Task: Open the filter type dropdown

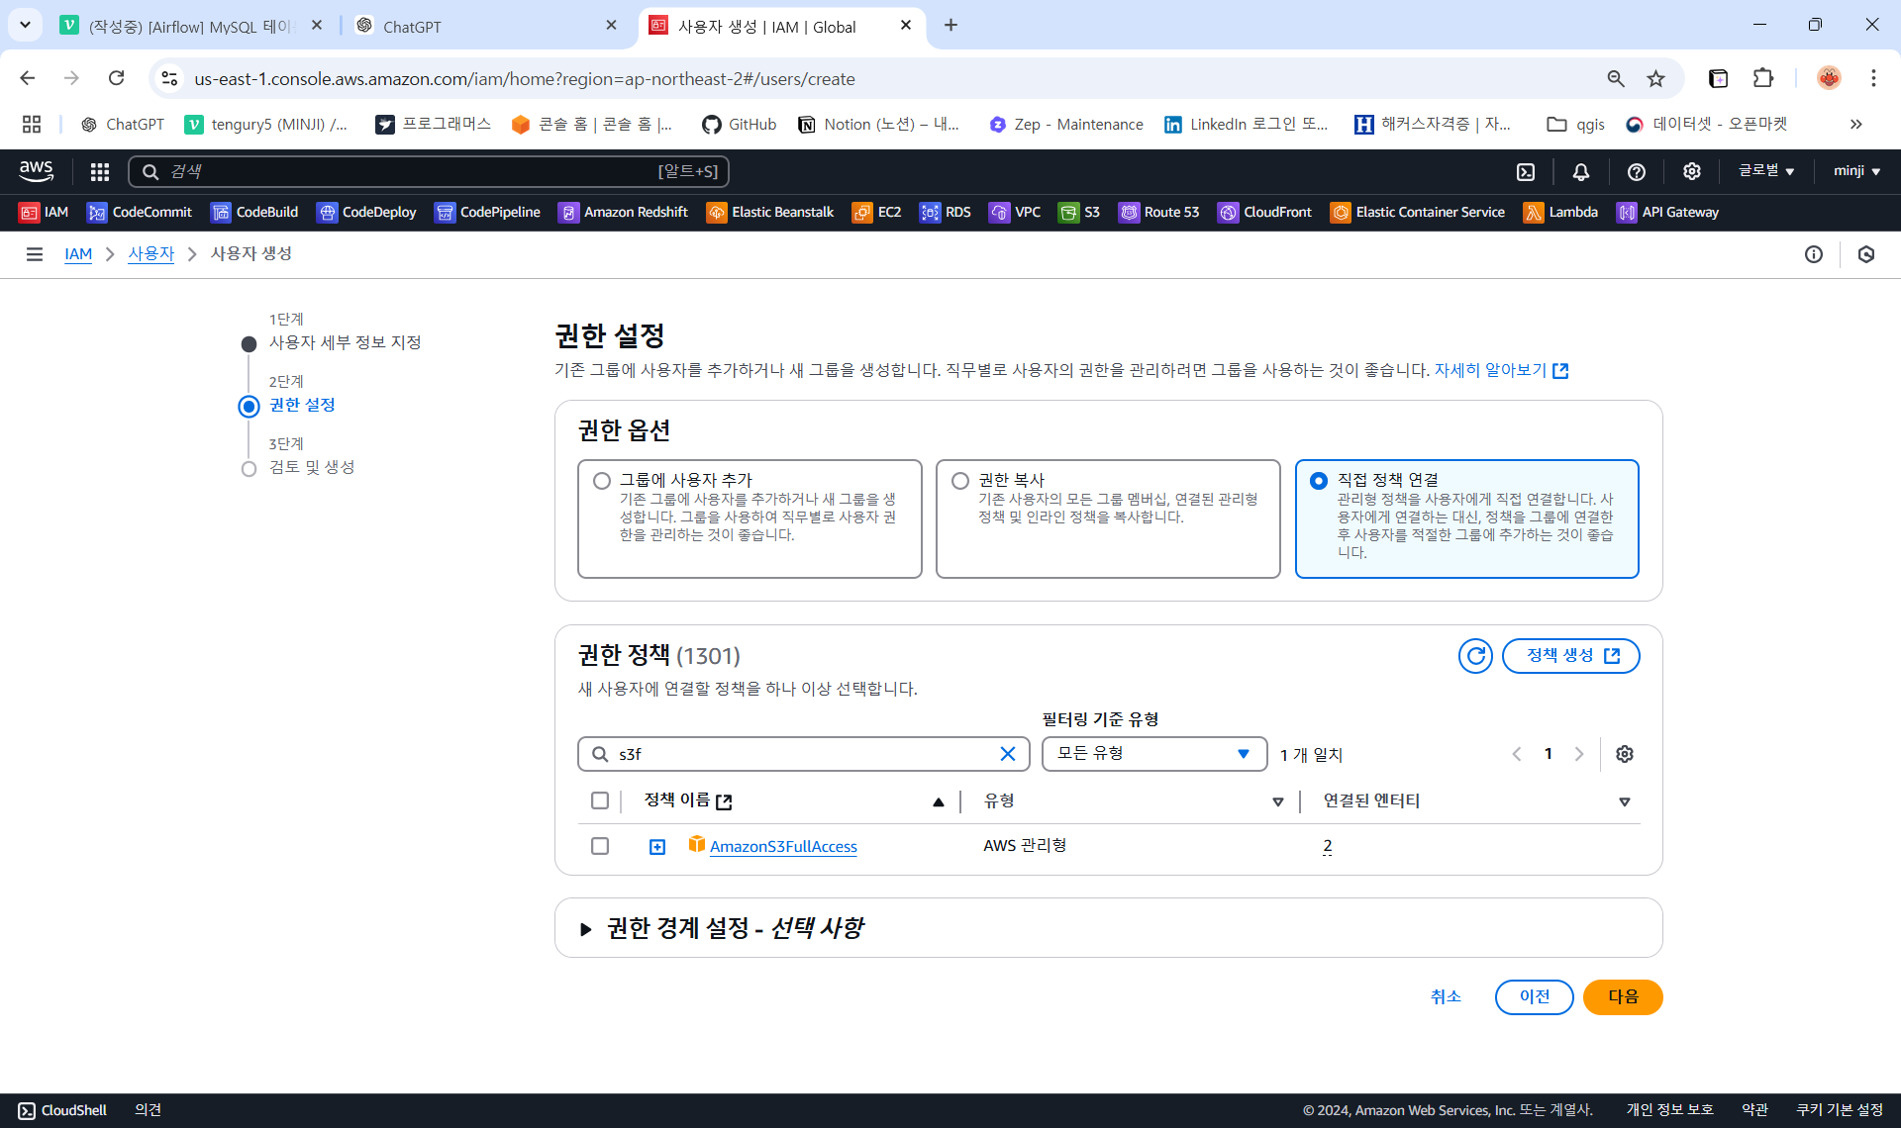Action: pyautogui.click(x=1153, y=754)
